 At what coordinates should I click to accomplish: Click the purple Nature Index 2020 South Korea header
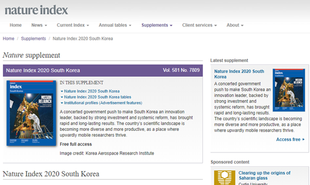[103, 71]
